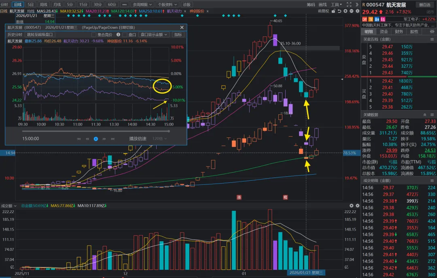Screen dimensions: 437x278
Task: Close the 历史分时 popup window
Action: point(182,27)
